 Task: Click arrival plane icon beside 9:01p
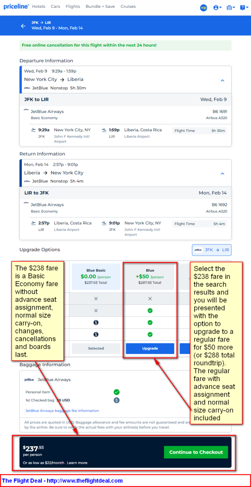[104, 223]
